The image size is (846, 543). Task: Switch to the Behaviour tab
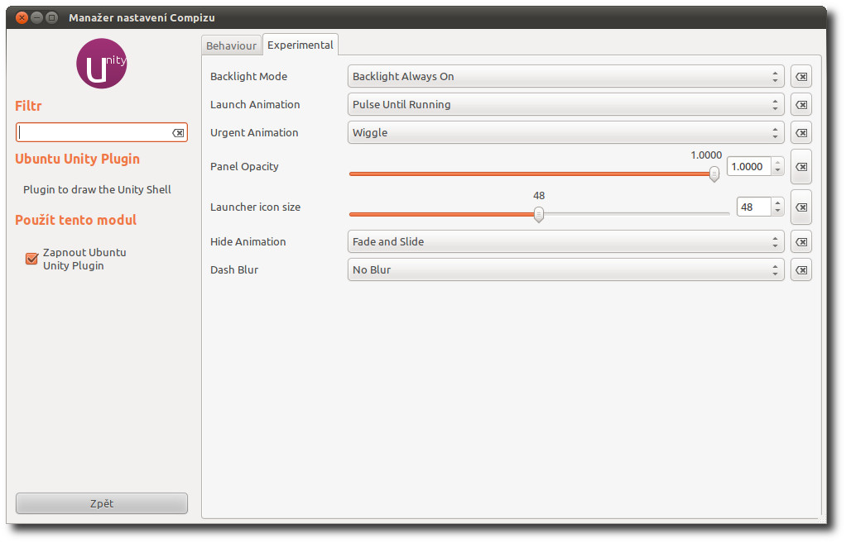[x=231, y=45]
